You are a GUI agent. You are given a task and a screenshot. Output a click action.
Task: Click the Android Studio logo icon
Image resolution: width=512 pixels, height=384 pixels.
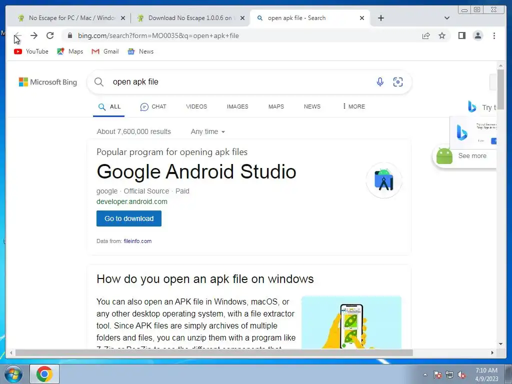(x=383, y=180)
